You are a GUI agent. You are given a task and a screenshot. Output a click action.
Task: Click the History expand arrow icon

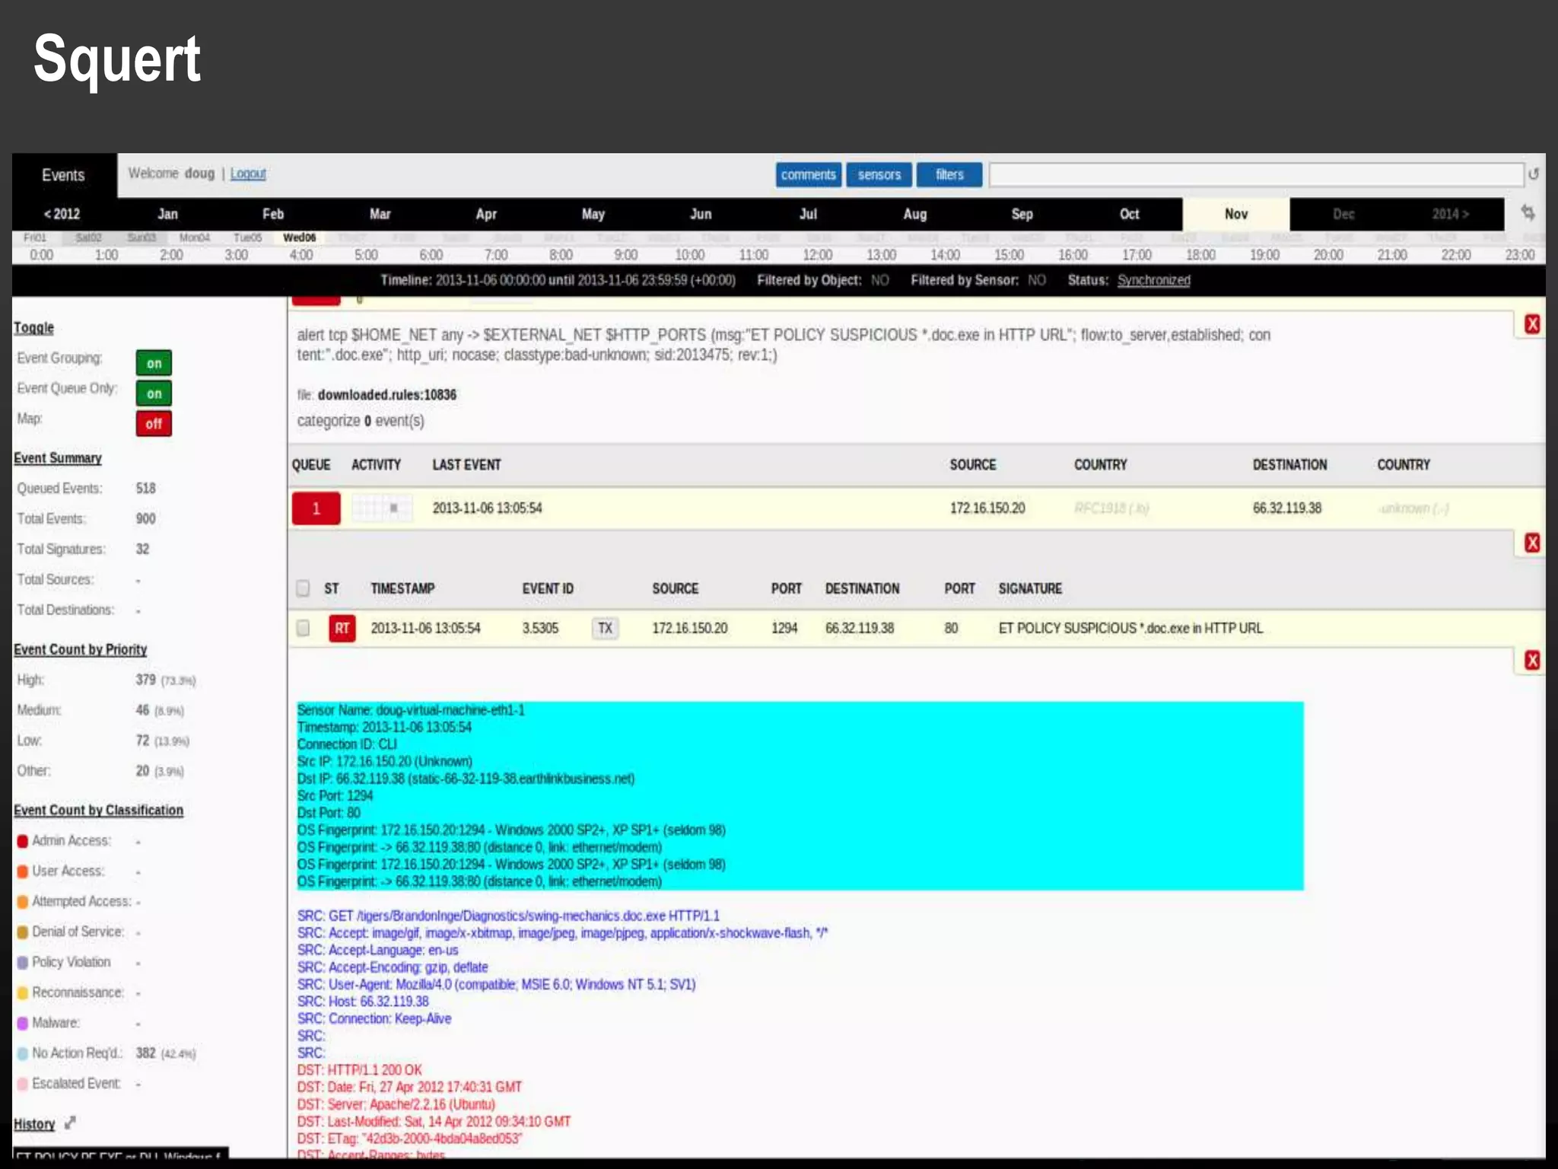(x=70, y=1123)
